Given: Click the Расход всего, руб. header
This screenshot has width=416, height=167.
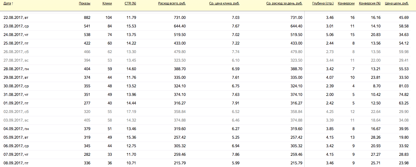Looking at the screenshot, I should click(172, 4).
